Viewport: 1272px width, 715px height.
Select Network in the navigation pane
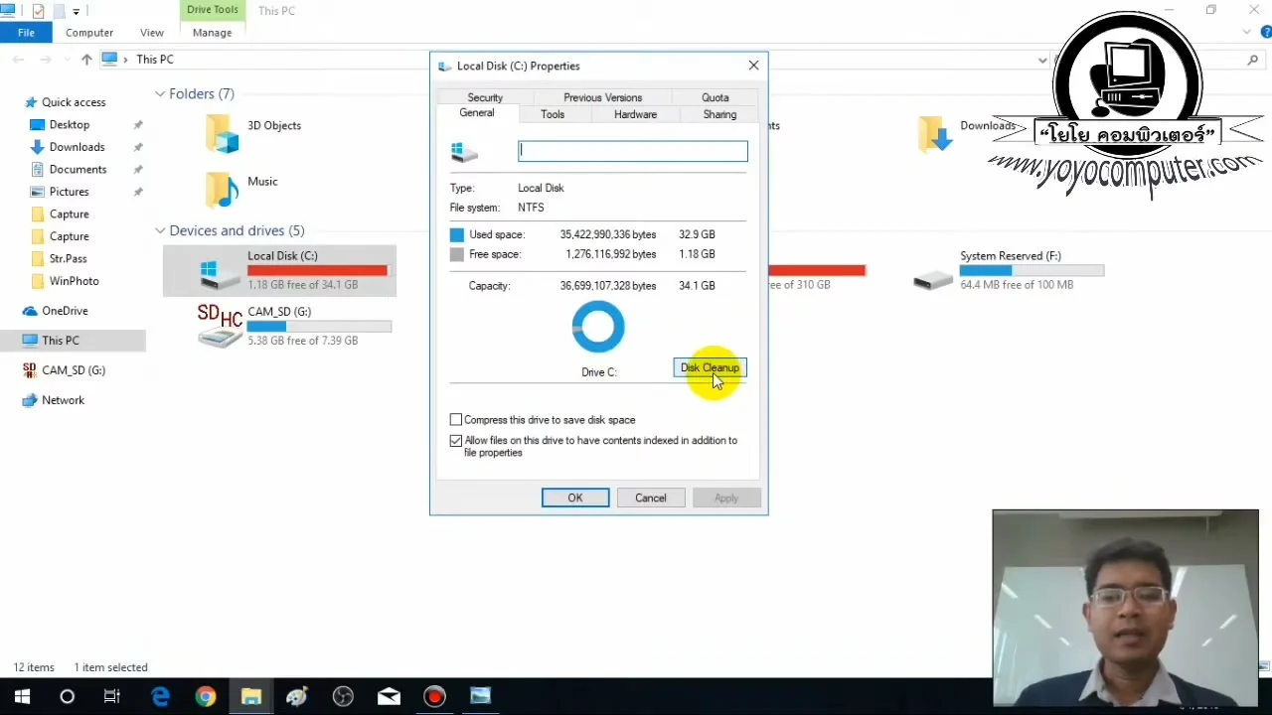click(x=63, y=399)
